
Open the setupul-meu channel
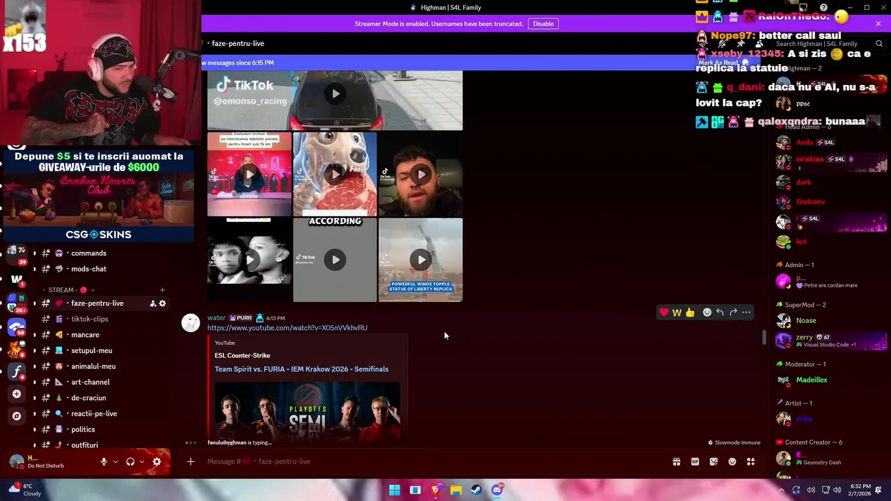91,351
